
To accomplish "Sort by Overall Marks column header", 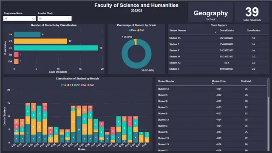I will (227, 30).
